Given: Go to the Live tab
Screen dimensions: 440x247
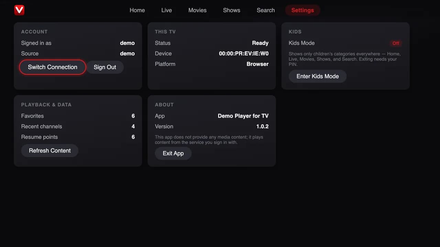Looking at the screenshot, I should pyautogui.click(x=166, y=10).
